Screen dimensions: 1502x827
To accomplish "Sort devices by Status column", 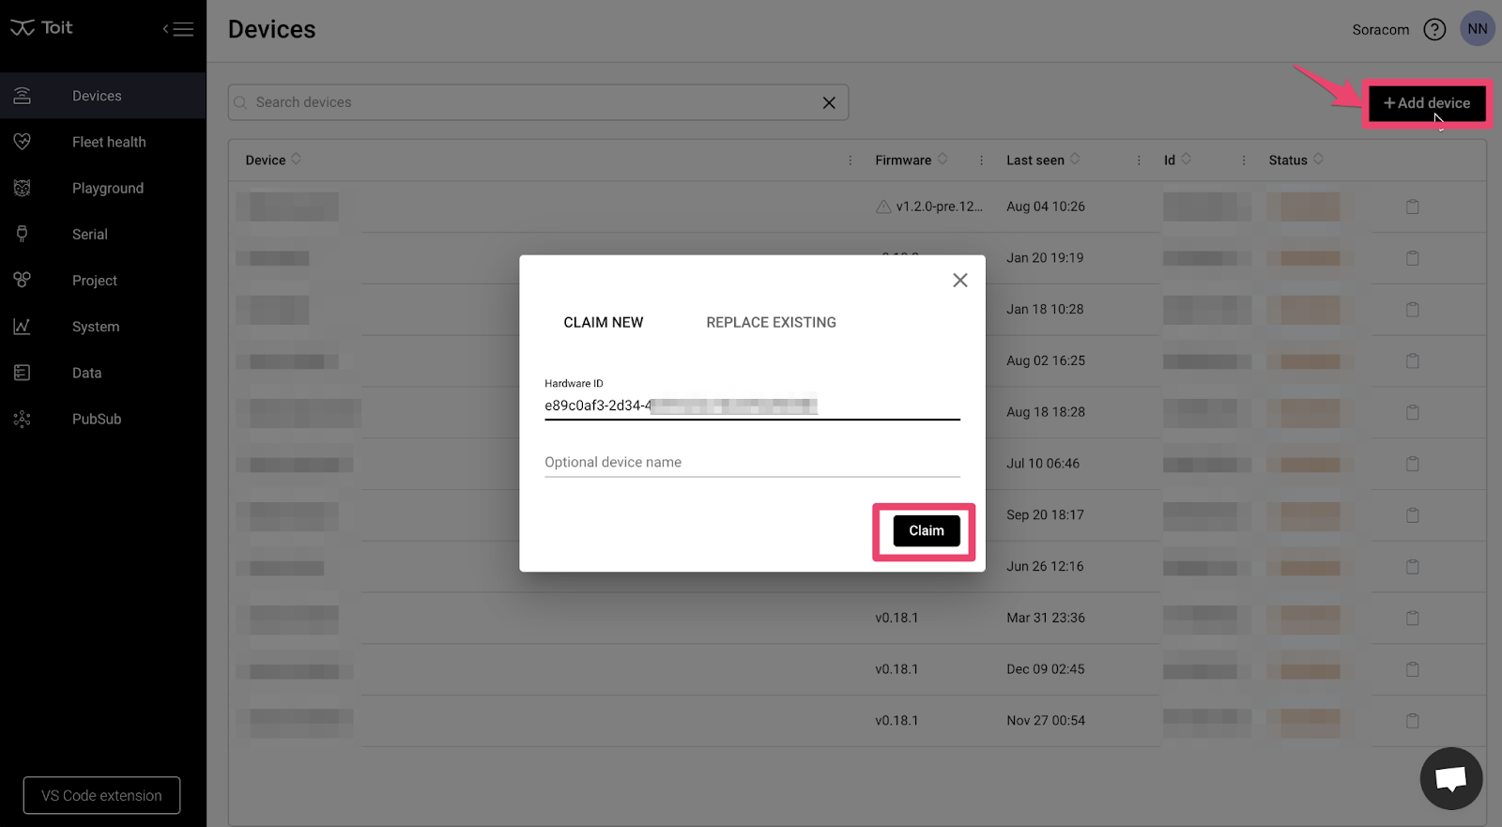I will (1318, 160).
